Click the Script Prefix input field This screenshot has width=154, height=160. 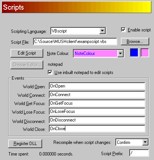(x=139, y=153)
